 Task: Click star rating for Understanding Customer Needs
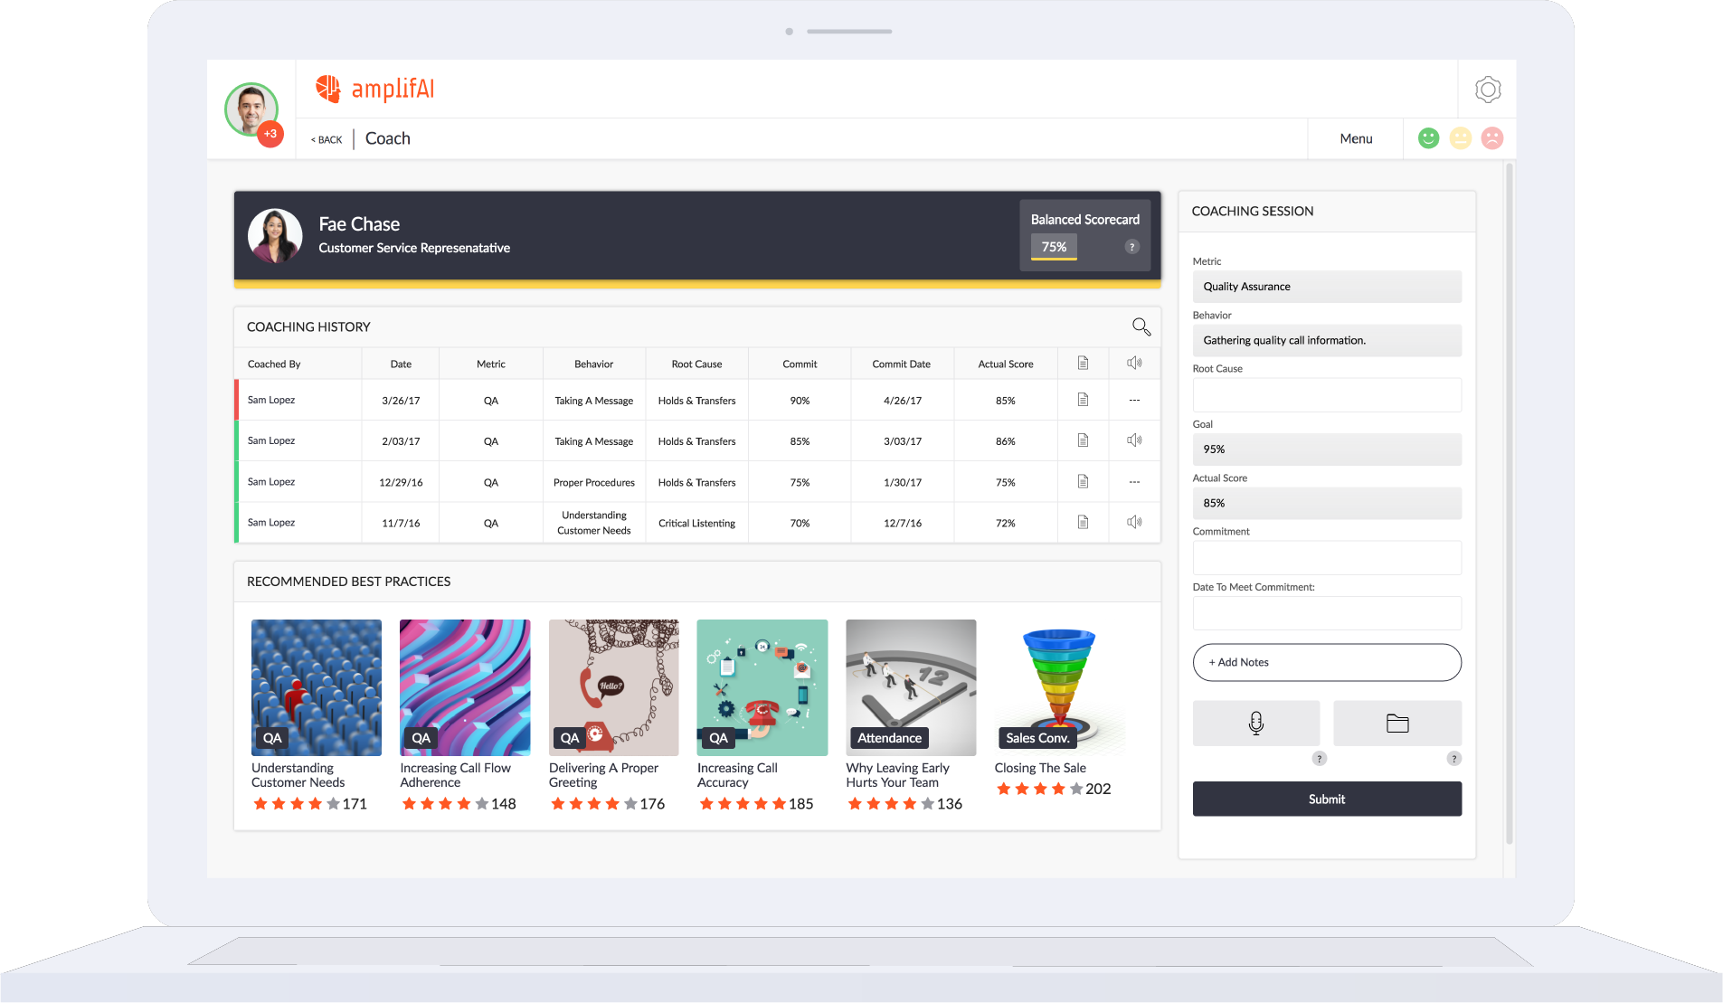coord(297,804)
